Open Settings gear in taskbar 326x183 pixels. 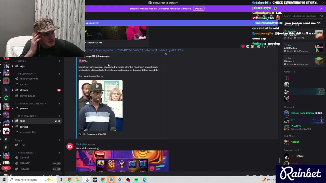120,180
